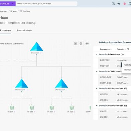131x131 pixels.
Task: Toggle Show domain controllers option
Action: pos(12,44)
